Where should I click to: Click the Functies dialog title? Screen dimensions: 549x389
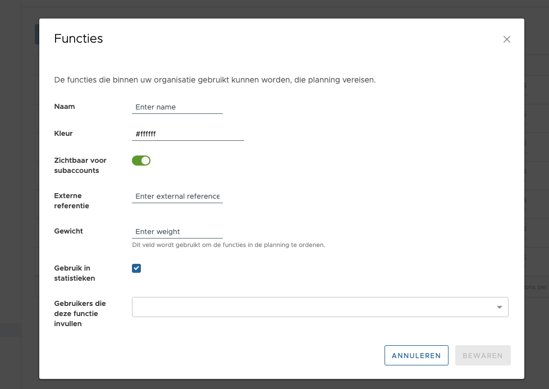tap(79, 39)
